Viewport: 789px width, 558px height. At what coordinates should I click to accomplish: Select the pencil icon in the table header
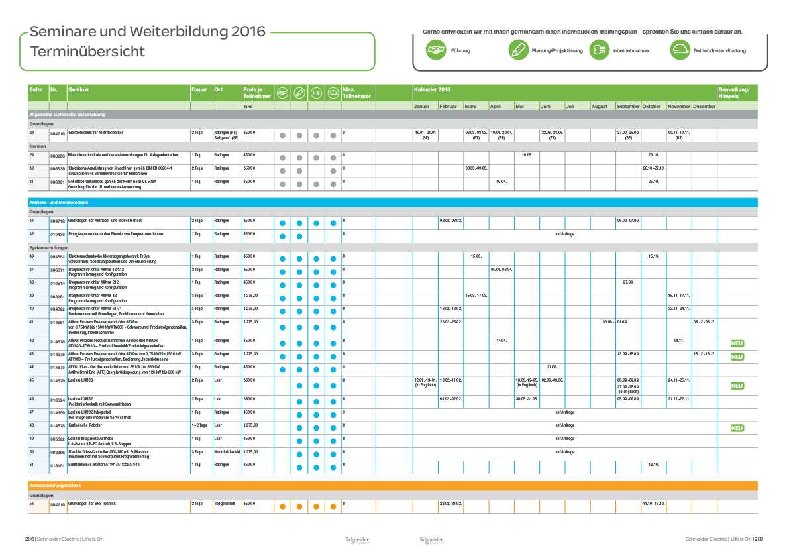pos(299,93)
